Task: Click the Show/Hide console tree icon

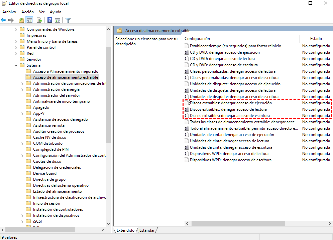Action: tap(29, 20)
